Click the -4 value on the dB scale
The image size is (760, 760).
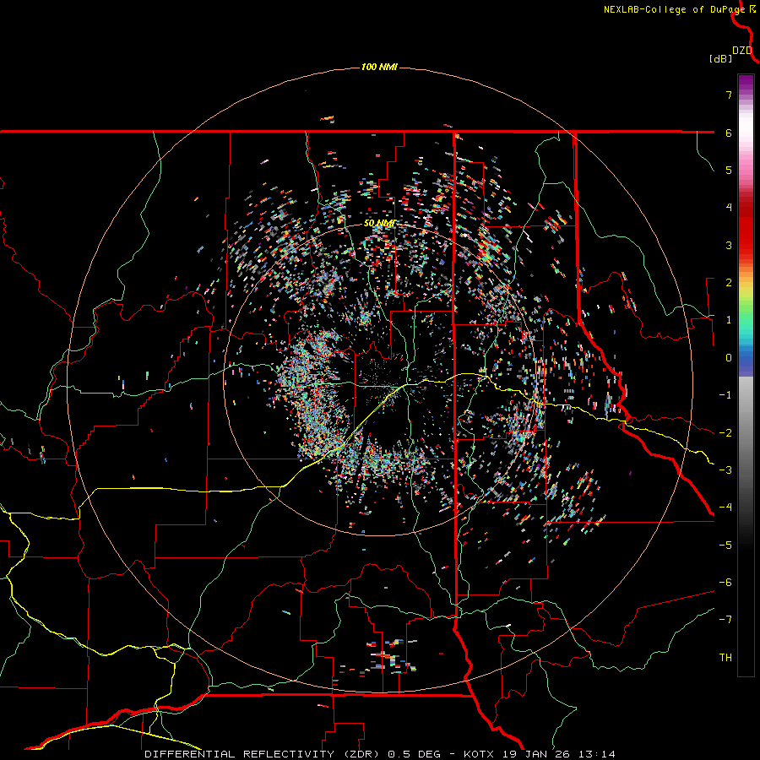725,508
